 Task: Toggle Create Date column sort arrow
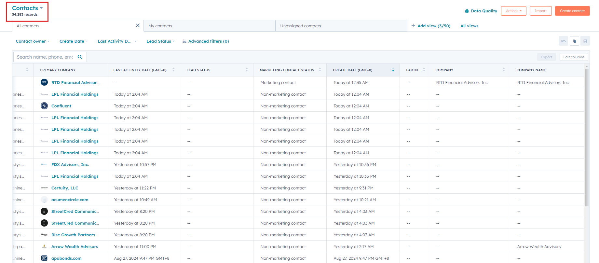click(x=393, y=70)
